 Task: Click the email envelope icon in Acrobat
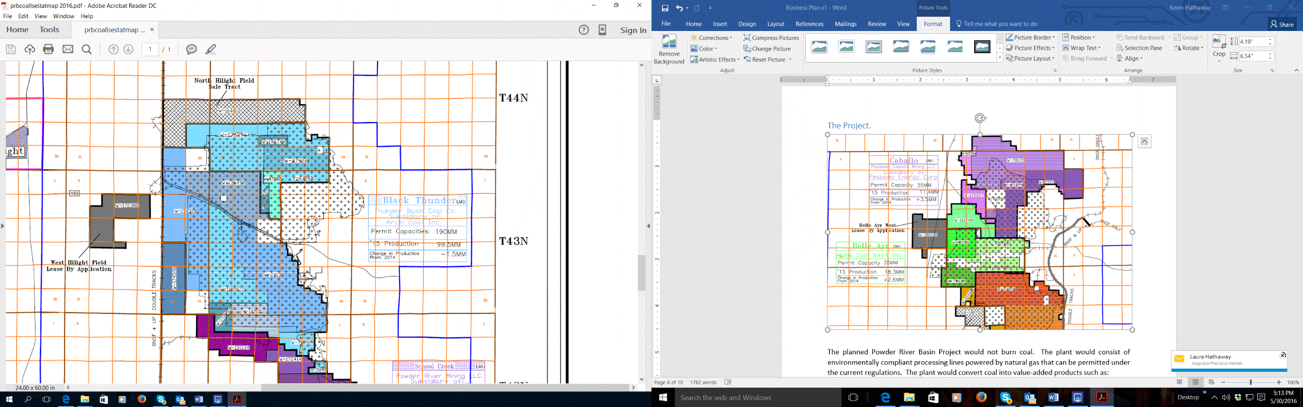68,49
